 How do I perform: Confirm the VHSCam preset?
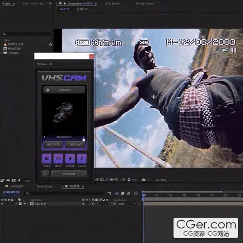pos(69,174)
